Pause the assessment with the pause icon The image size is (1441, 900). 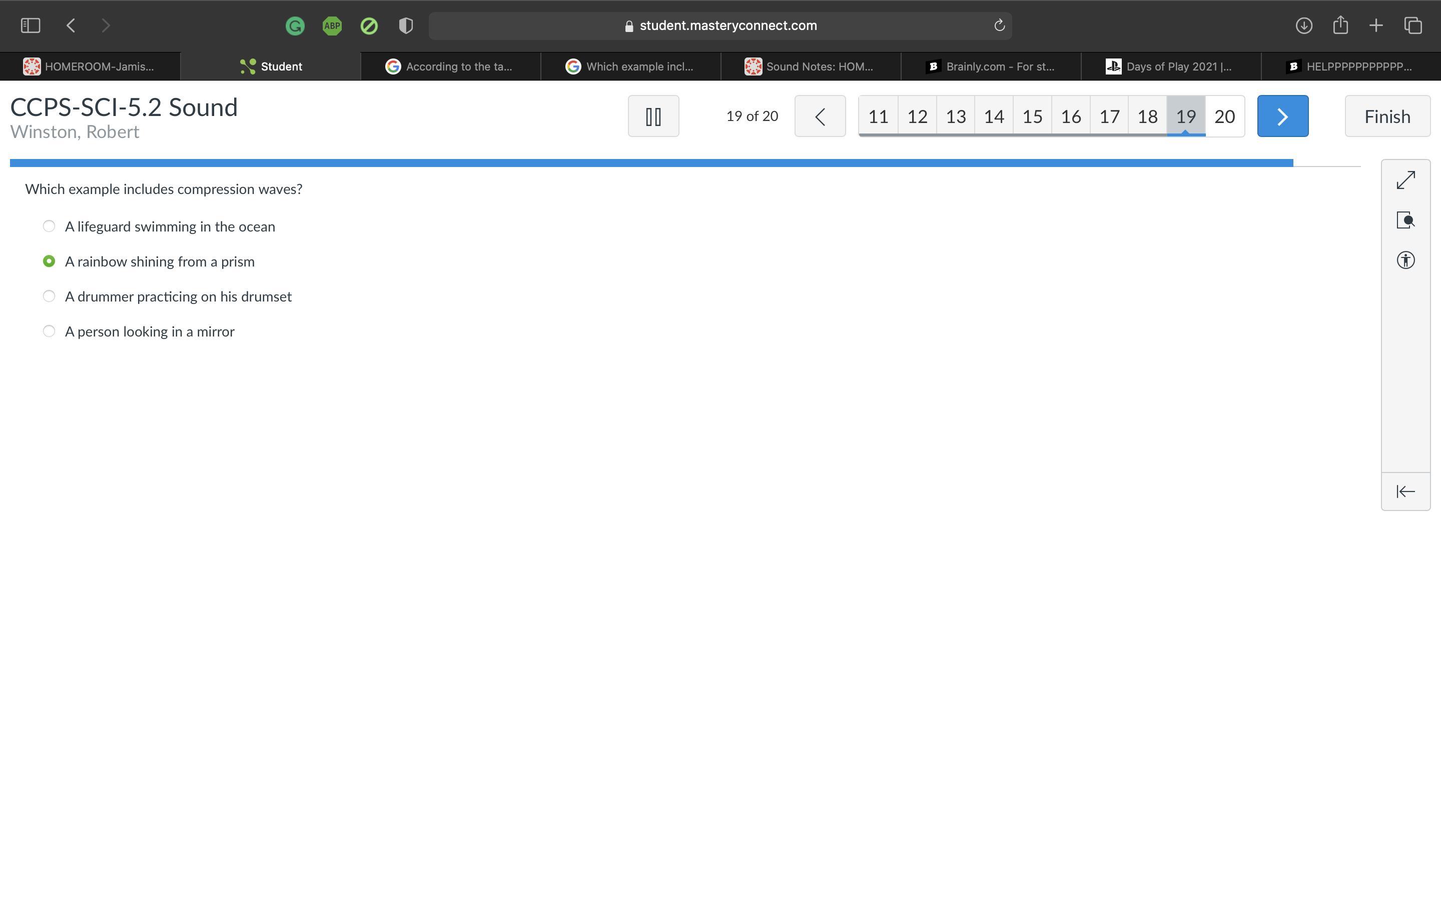click(x=653, y=116)
